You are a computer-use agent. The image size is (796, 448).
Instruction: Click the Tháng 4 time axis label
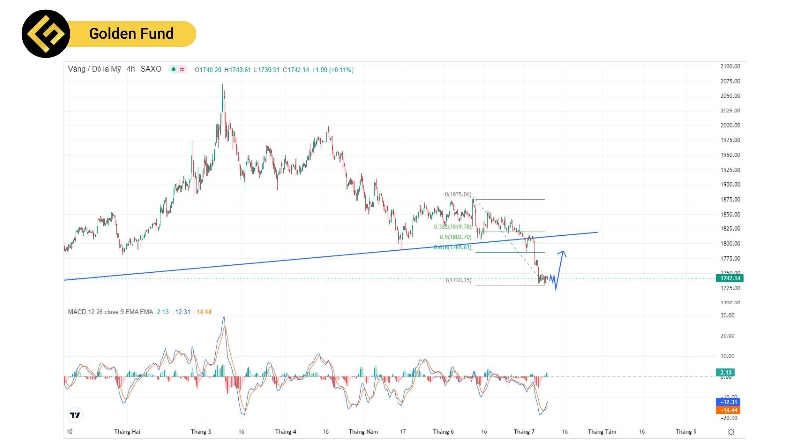click(x=286, y=432)
